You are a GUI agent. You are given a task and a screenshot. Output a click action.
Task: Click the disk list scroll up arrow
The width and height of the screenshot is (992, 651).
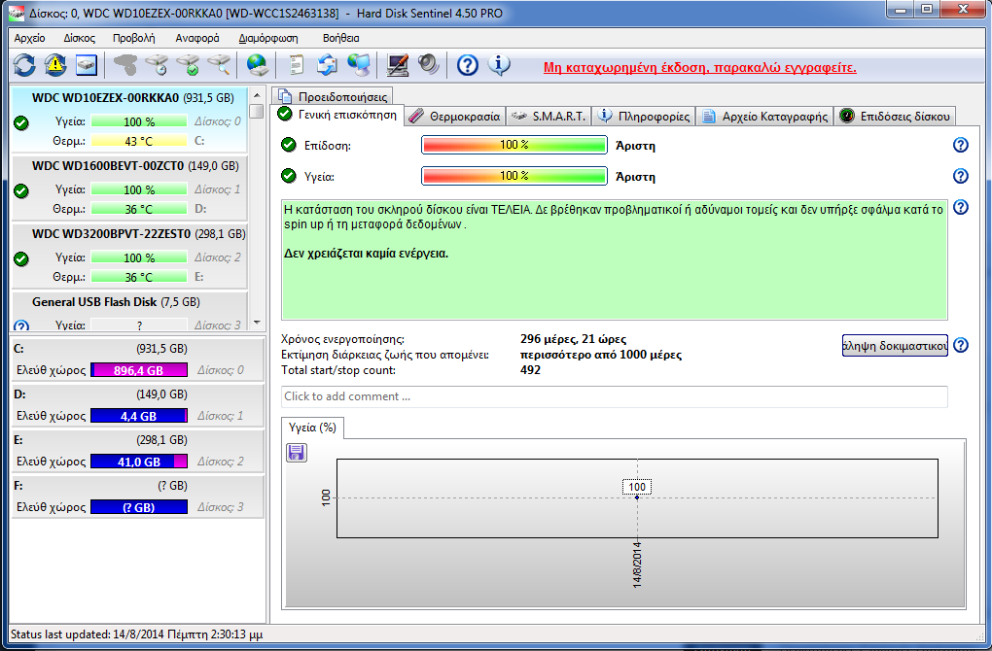[x=256, y=95]
